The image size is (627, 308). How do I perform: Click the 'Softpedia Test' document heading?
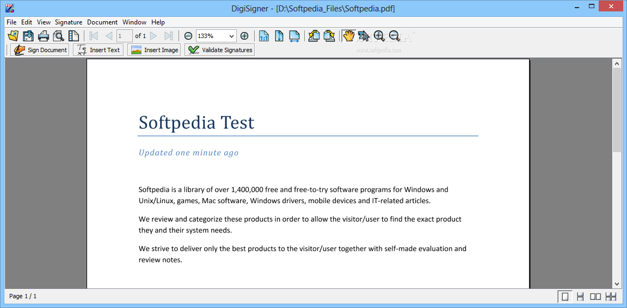(196, 122)
